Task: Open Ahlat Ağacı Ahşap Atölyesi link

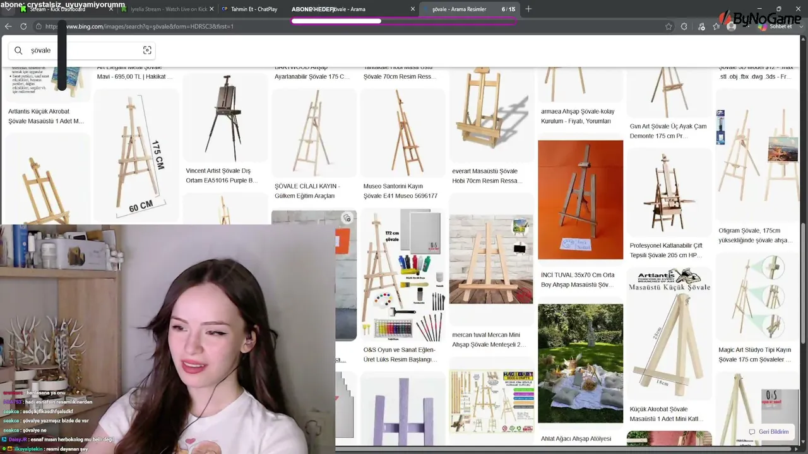Action: [x=576, y=439]
